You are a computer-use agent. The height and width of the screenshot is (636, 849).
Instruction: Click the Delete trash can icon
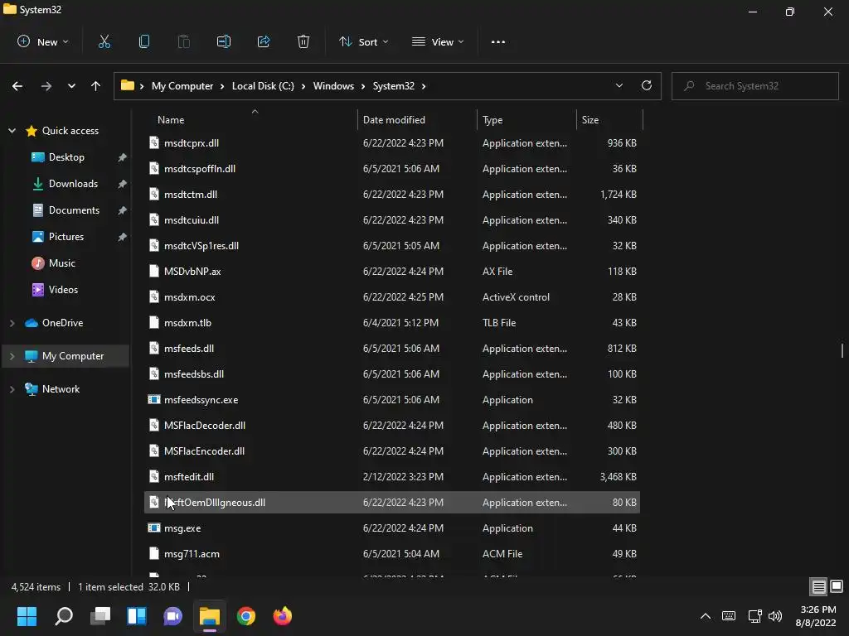[x=303, y=41]
